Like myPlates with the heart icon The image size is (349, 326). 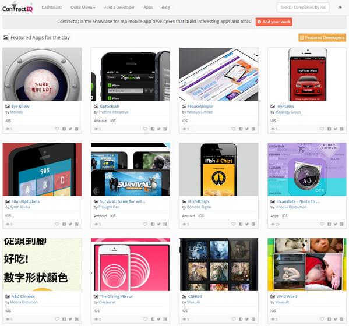point(322,129)
